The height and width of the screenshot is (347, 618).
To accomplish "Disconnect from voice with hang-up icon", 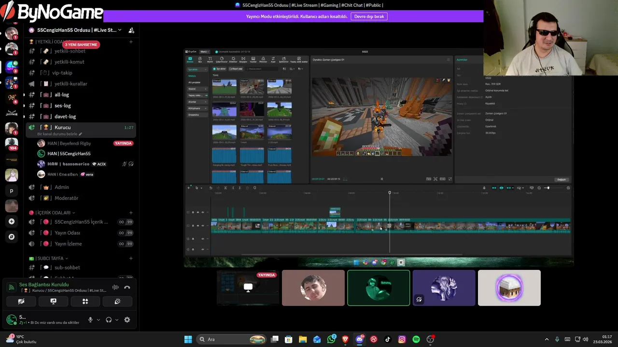I will pyautogui.click(x=127, y=287).
